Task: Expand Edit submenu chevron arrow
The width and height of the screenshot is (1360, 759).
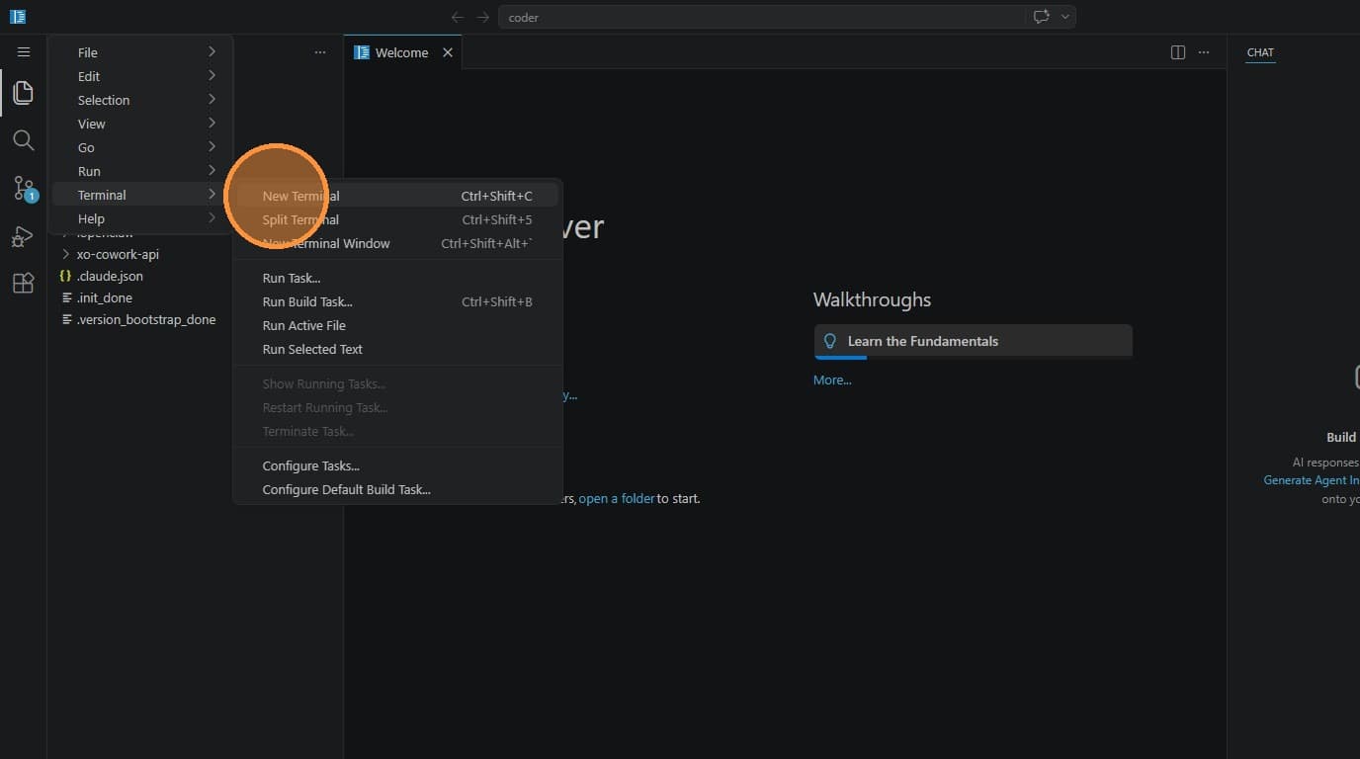Action: tap(212, 76)
